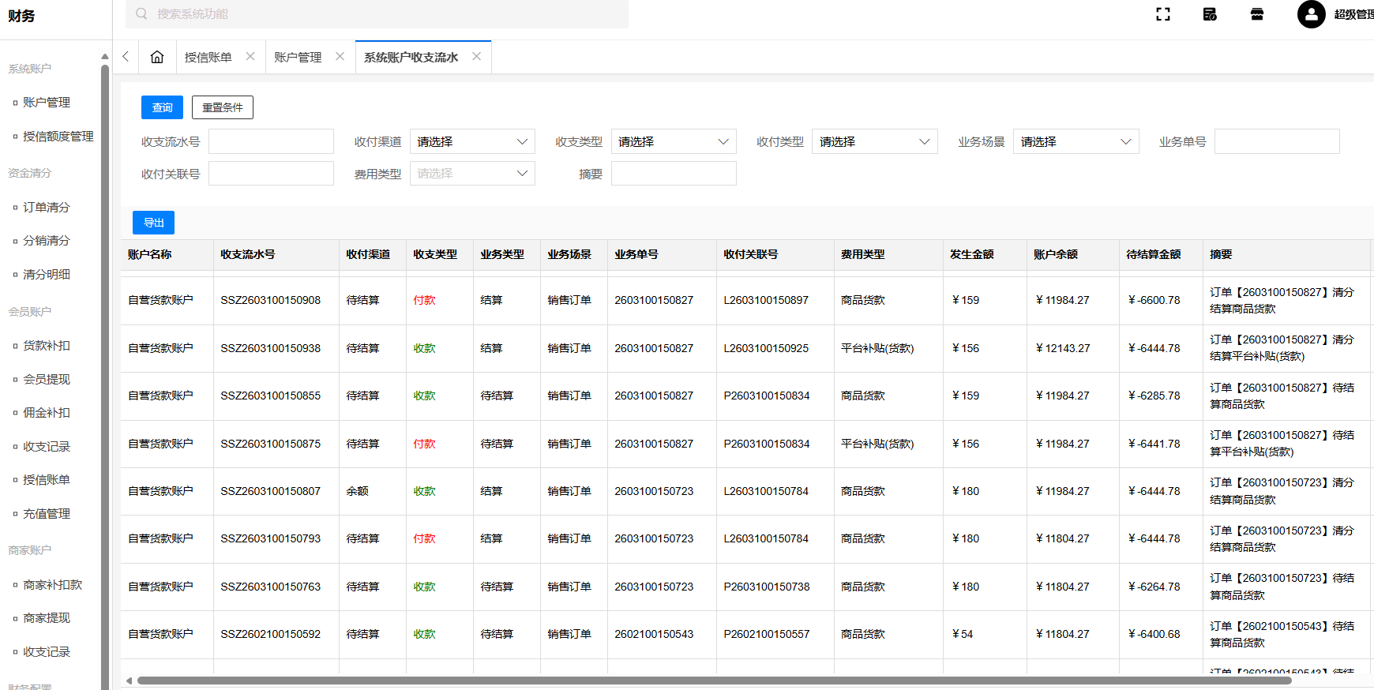This screenshot has width=1374, height=690.
Task: Click the 待结算金额 column header
Action: [1154, 254]
